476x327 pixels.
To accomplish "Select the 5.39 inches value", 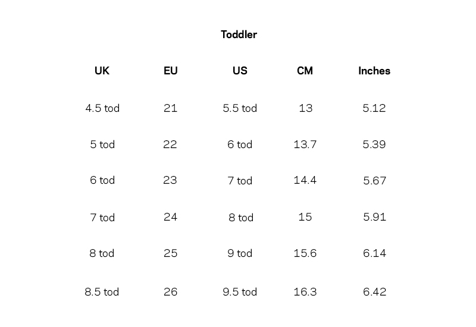I will (x=374, y=144).
